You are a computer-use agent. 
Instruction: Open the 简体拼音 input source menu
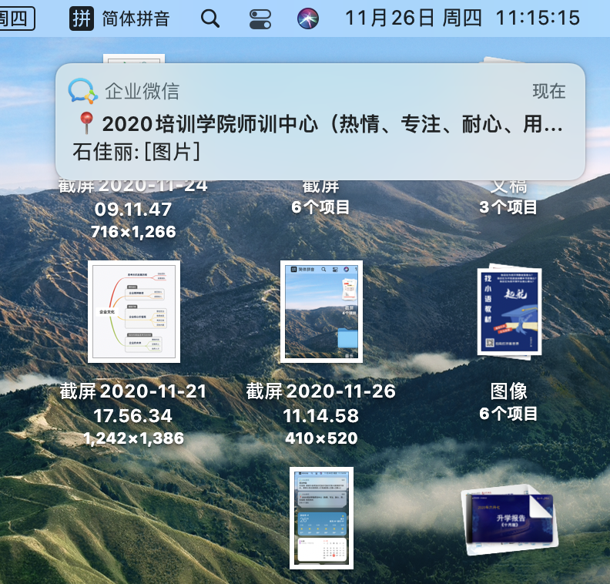136,18
